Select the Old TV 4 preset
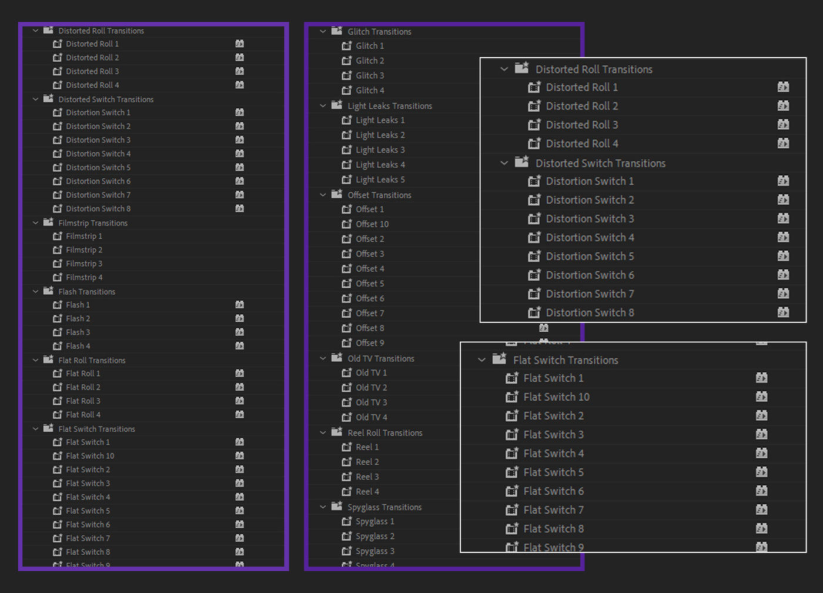 click(372, 417)
